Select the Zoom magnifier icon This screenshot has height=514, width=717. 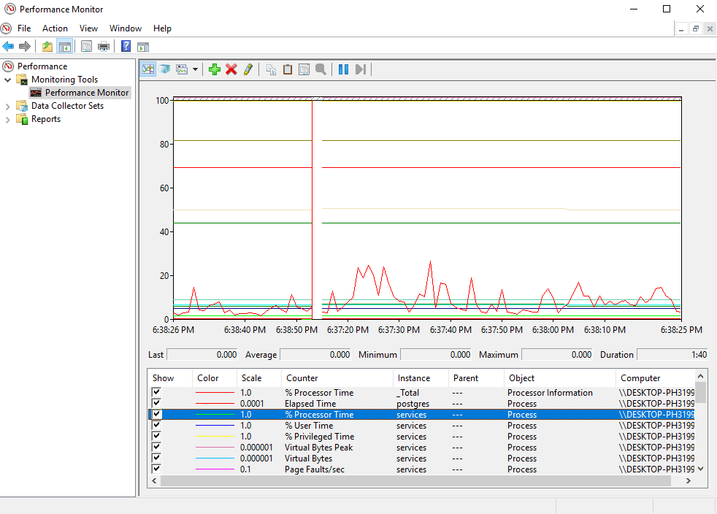[x=321, y=69]
